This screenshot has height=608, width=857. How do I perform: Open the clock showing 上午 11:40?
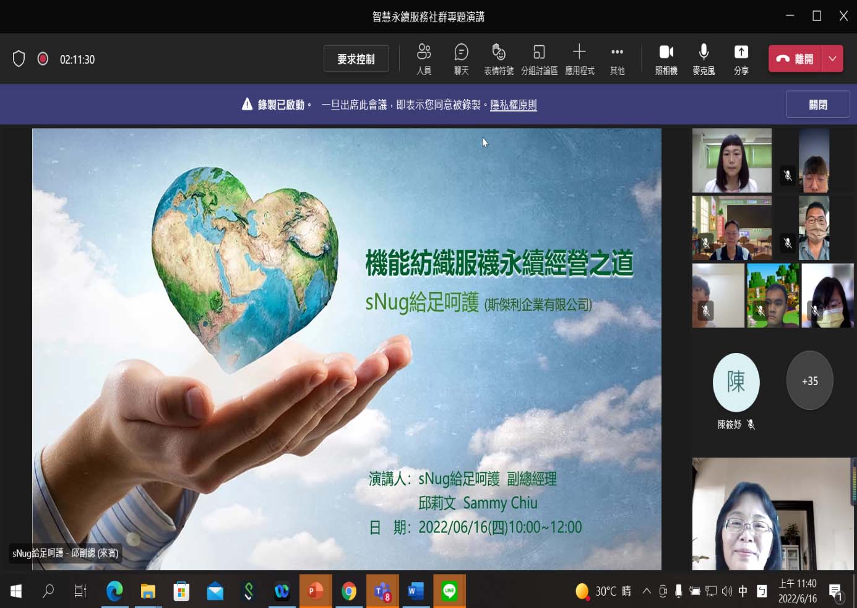797,591
